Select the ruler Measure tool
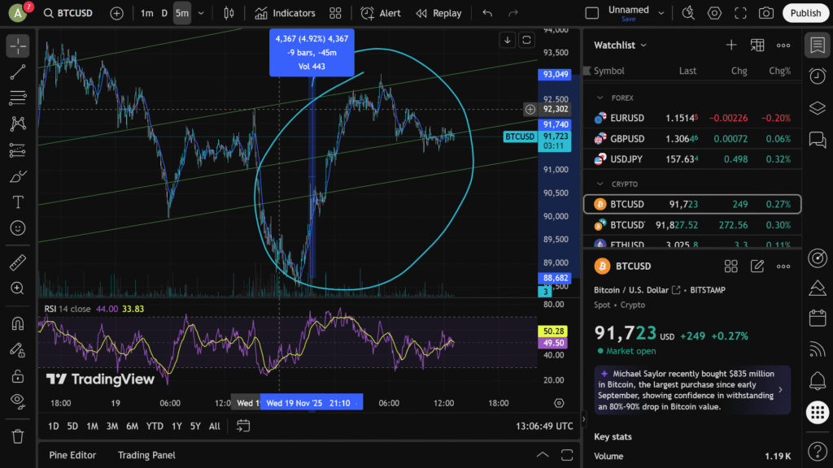 [x=17, y=262]
